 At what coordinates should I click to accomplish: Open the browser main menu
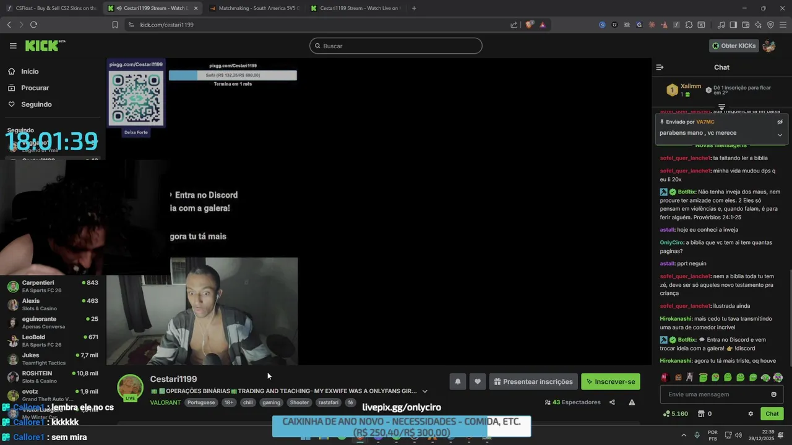(x=783, y=25)
